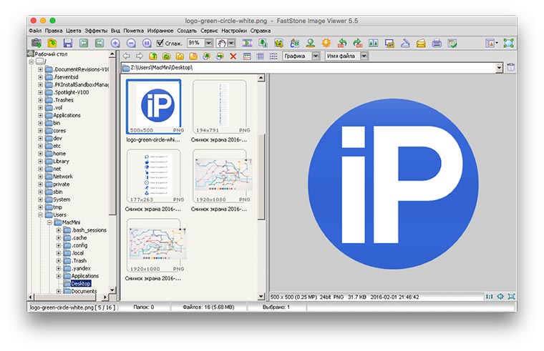
Task: Click the printer icon in toolbar
Action: click(x=436, y=44)
